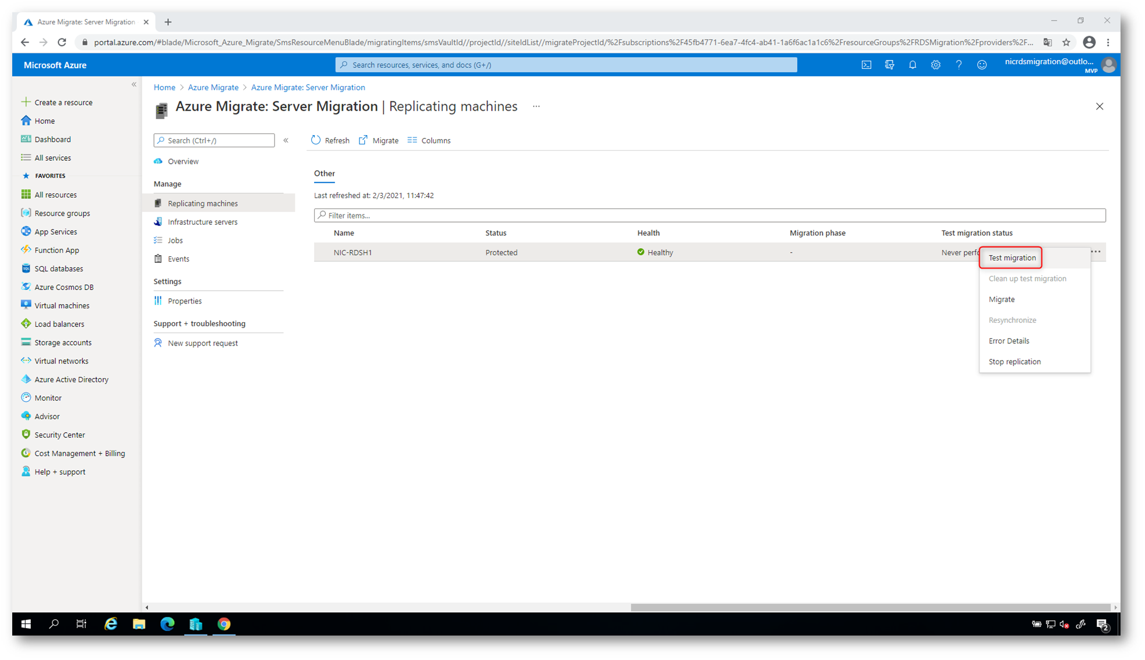Open NIC-RDSH1 row ellipsis menu
Image resolution: width=1145 pixels, height=660 pixels.
pyautogui.click(x=1096, y=252)
